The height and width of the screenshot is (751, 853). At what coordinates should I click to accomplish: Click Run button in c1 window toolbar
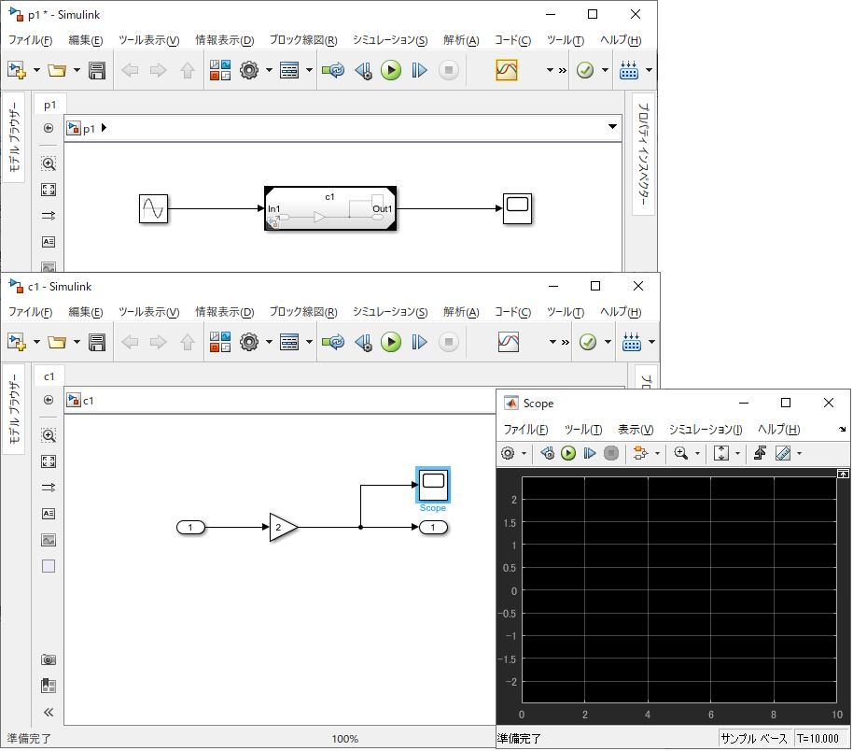tap(391, 342)
